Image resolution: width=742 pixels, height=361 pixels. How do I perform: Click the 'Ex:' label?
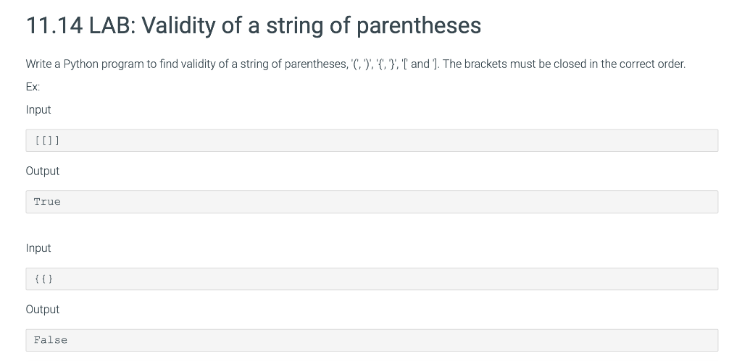coord(33,86)
